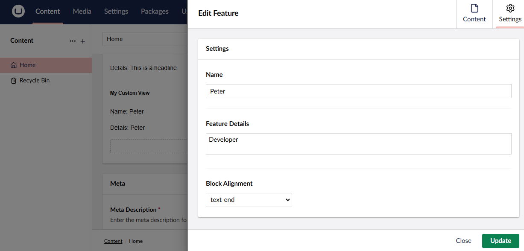Click the Content breadcrumb link

pos(113,241)
